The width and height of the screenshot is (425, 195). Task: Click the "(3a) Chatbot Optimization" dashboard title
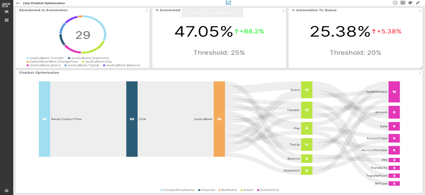click(x=44, y=3)
